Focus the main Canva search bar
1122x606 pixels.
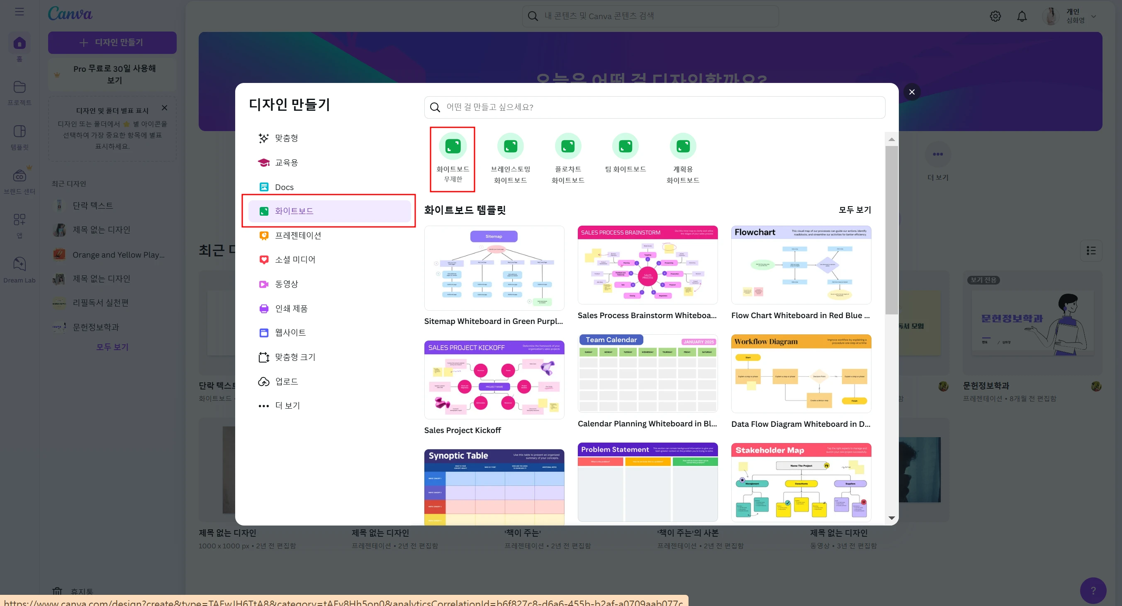pos(650,16)
